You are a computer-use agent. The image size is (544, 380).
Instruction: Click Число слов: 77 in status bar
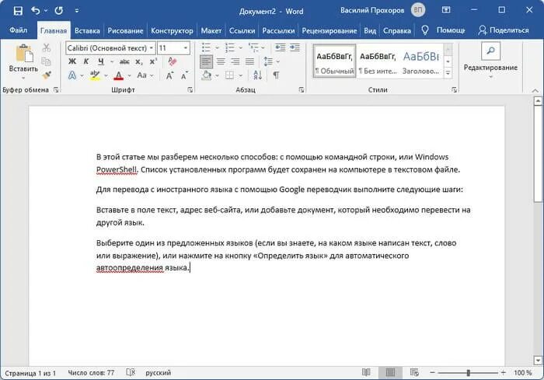(91, 373)
